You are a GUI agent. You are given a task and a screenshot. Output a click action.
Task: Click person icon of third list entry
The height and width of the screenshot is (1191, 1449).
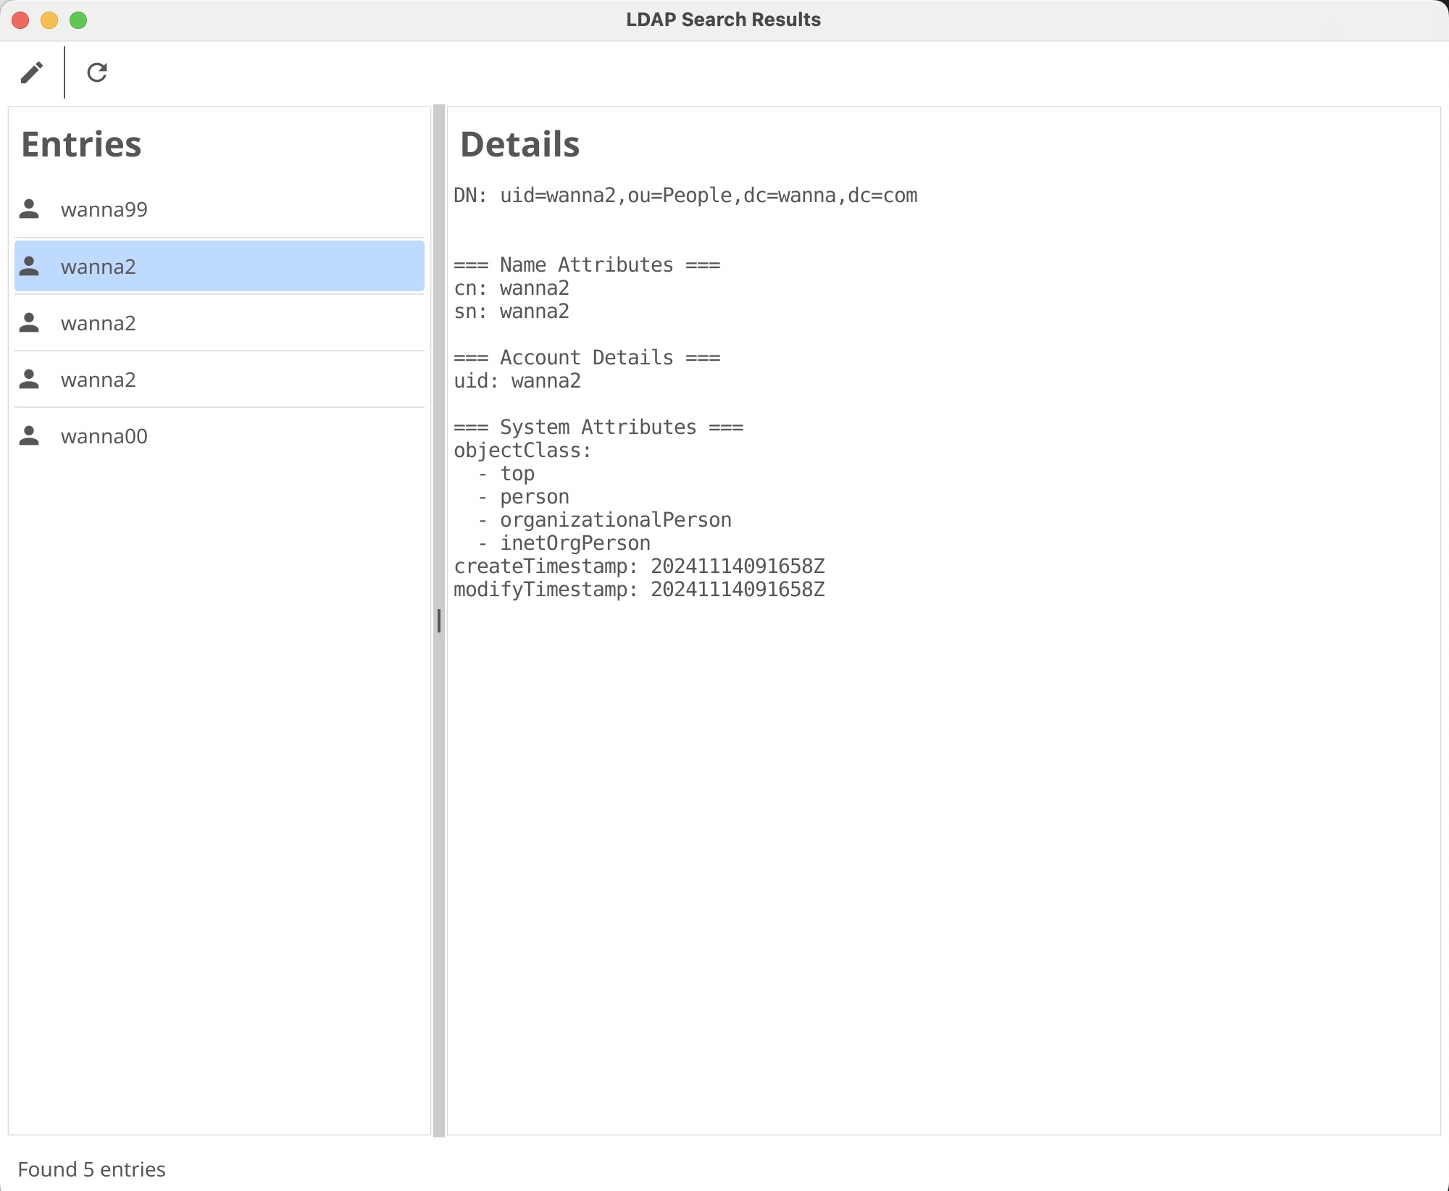[x=29, y=323]
